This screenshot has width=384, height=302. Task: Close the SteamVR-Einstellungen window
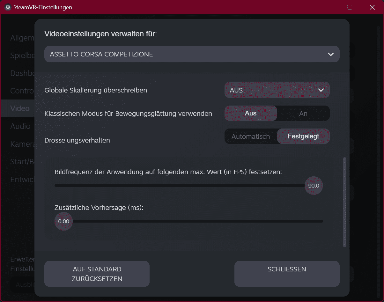coord(372,7)
